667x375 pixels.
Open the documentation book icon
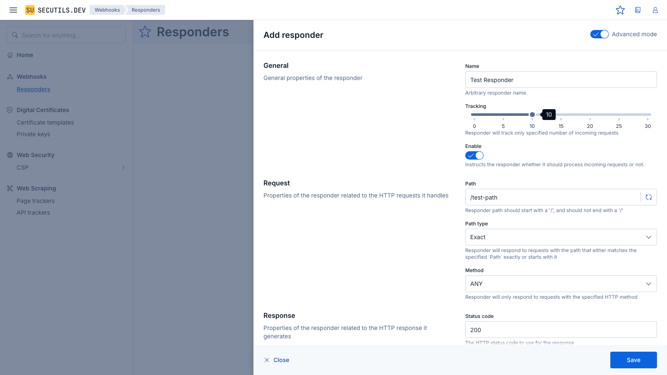click(638, 10)
